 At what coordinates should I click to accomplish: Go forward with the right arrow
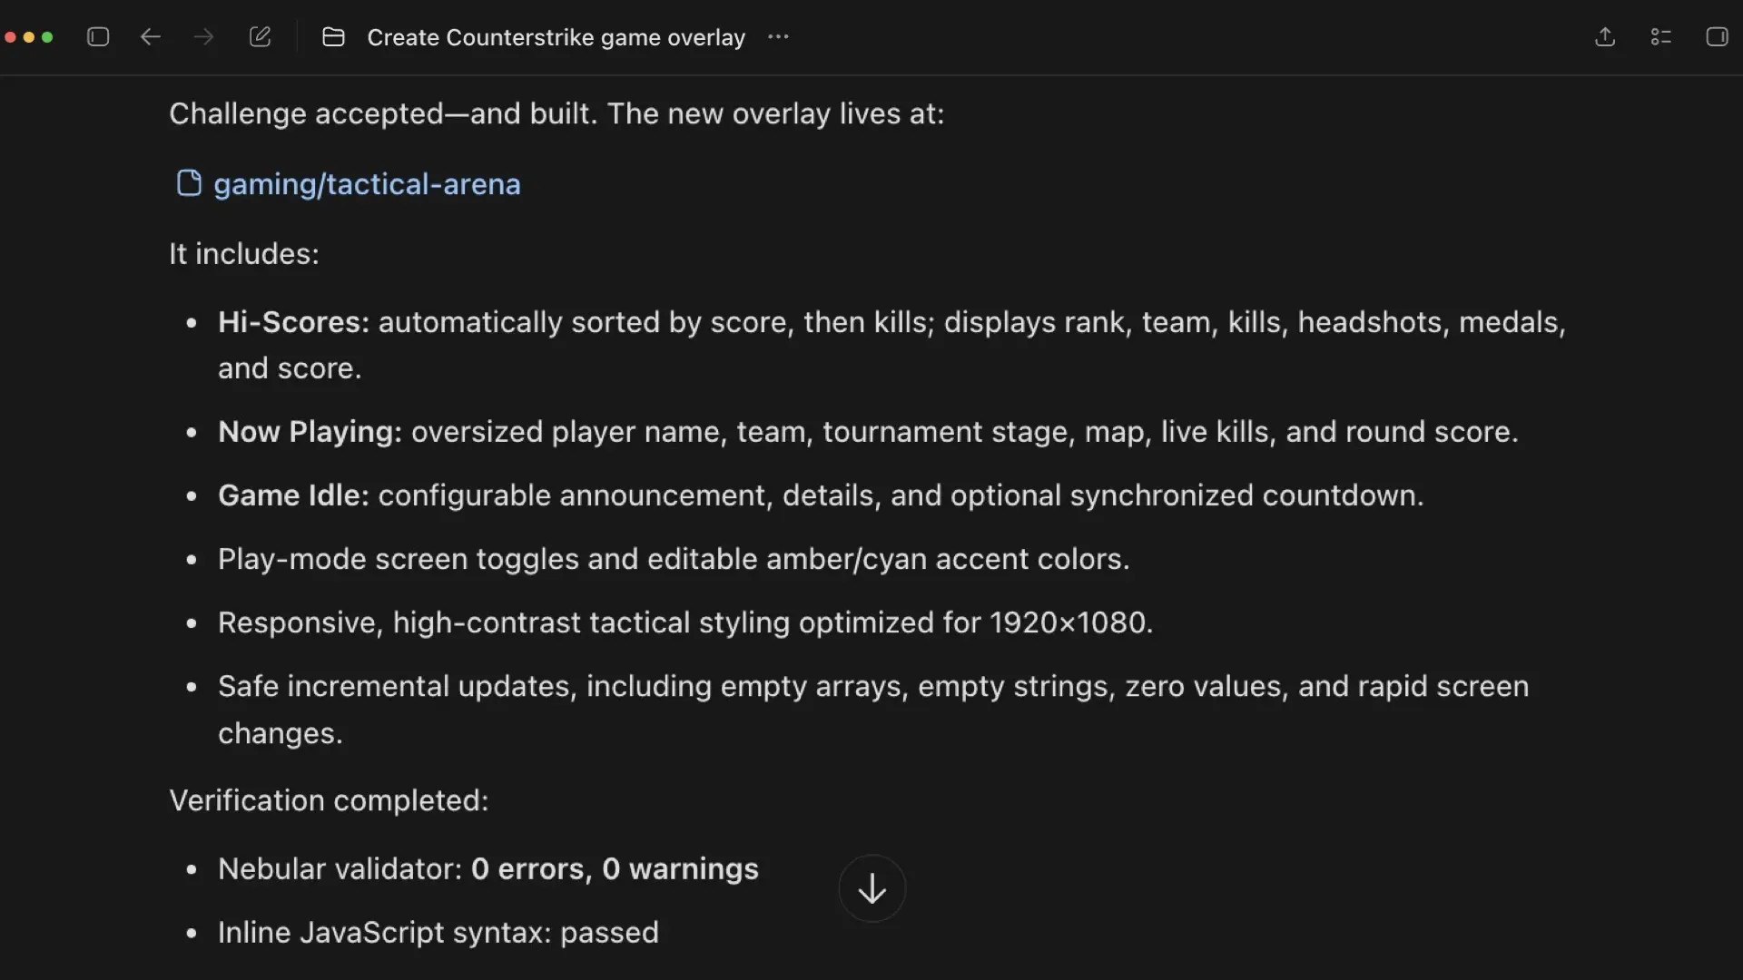click(x=204, y=37)
